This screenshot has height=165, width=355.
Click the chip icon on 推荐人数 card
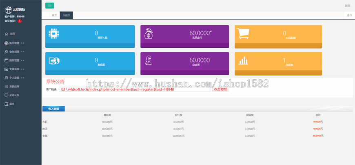pyautogui.click(x=54, y=33)
